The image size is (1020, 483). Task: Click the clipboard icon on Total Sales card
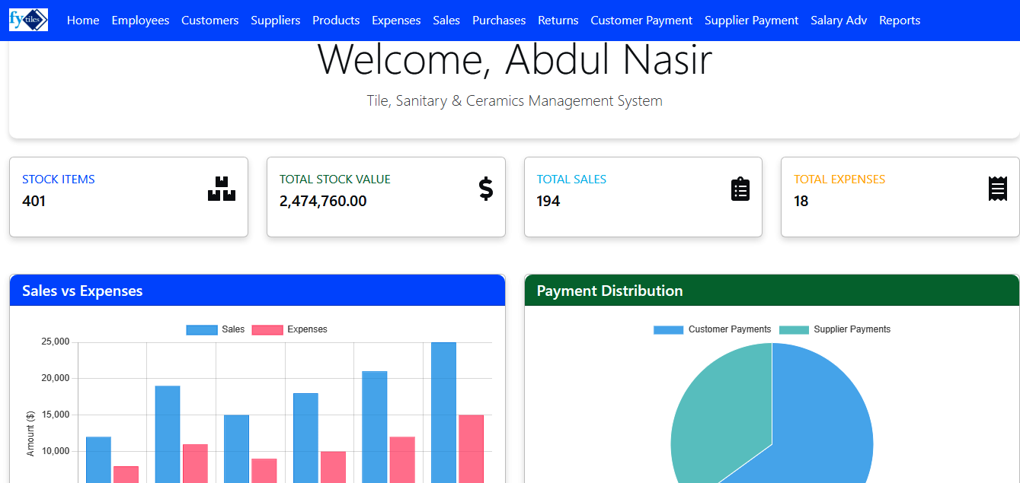pyautogui.click(x=740, y=189)
